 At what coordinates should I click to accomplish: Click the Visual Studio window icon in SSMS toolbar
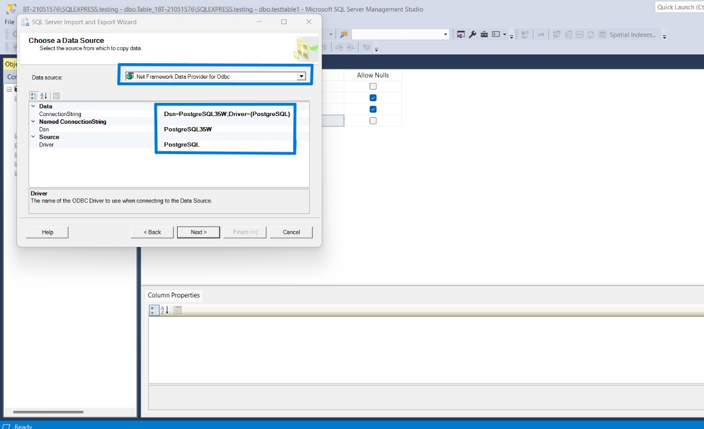461,35
